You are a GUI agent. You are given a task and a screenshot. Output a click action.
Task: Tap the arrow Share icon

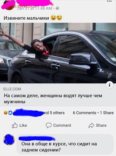click(91, 125)
